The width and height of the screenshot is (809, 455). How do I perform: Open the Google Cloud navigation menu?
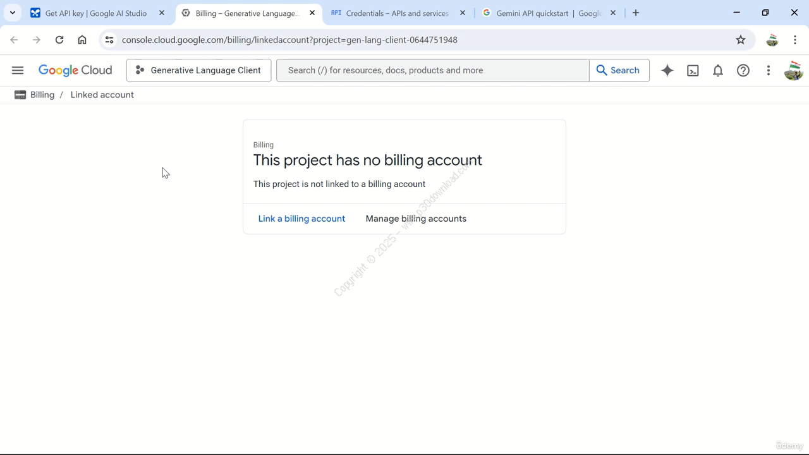(x=18, y=70)
